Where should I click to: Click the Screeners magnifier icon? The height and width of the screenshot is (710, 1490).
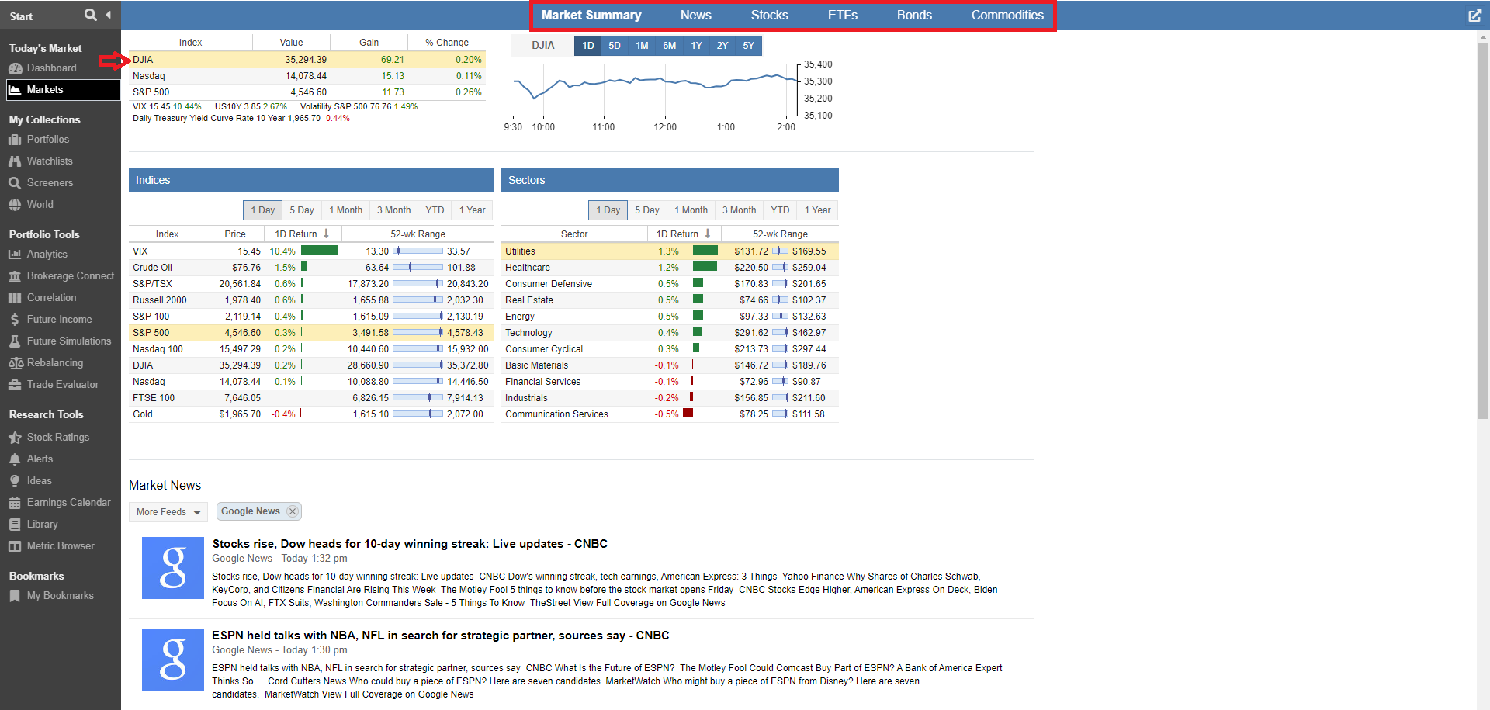15,183
